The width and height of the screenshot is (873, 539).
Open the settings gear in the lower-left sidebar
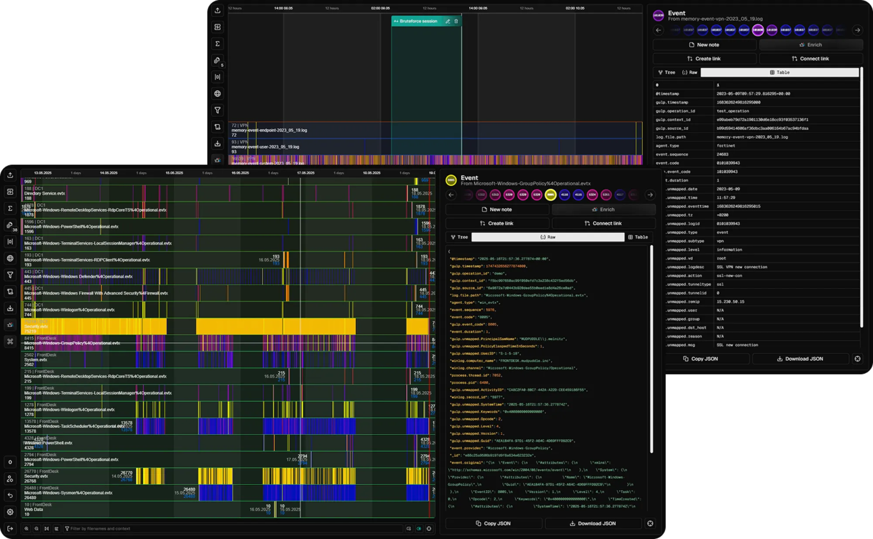[x=10, y=512]
